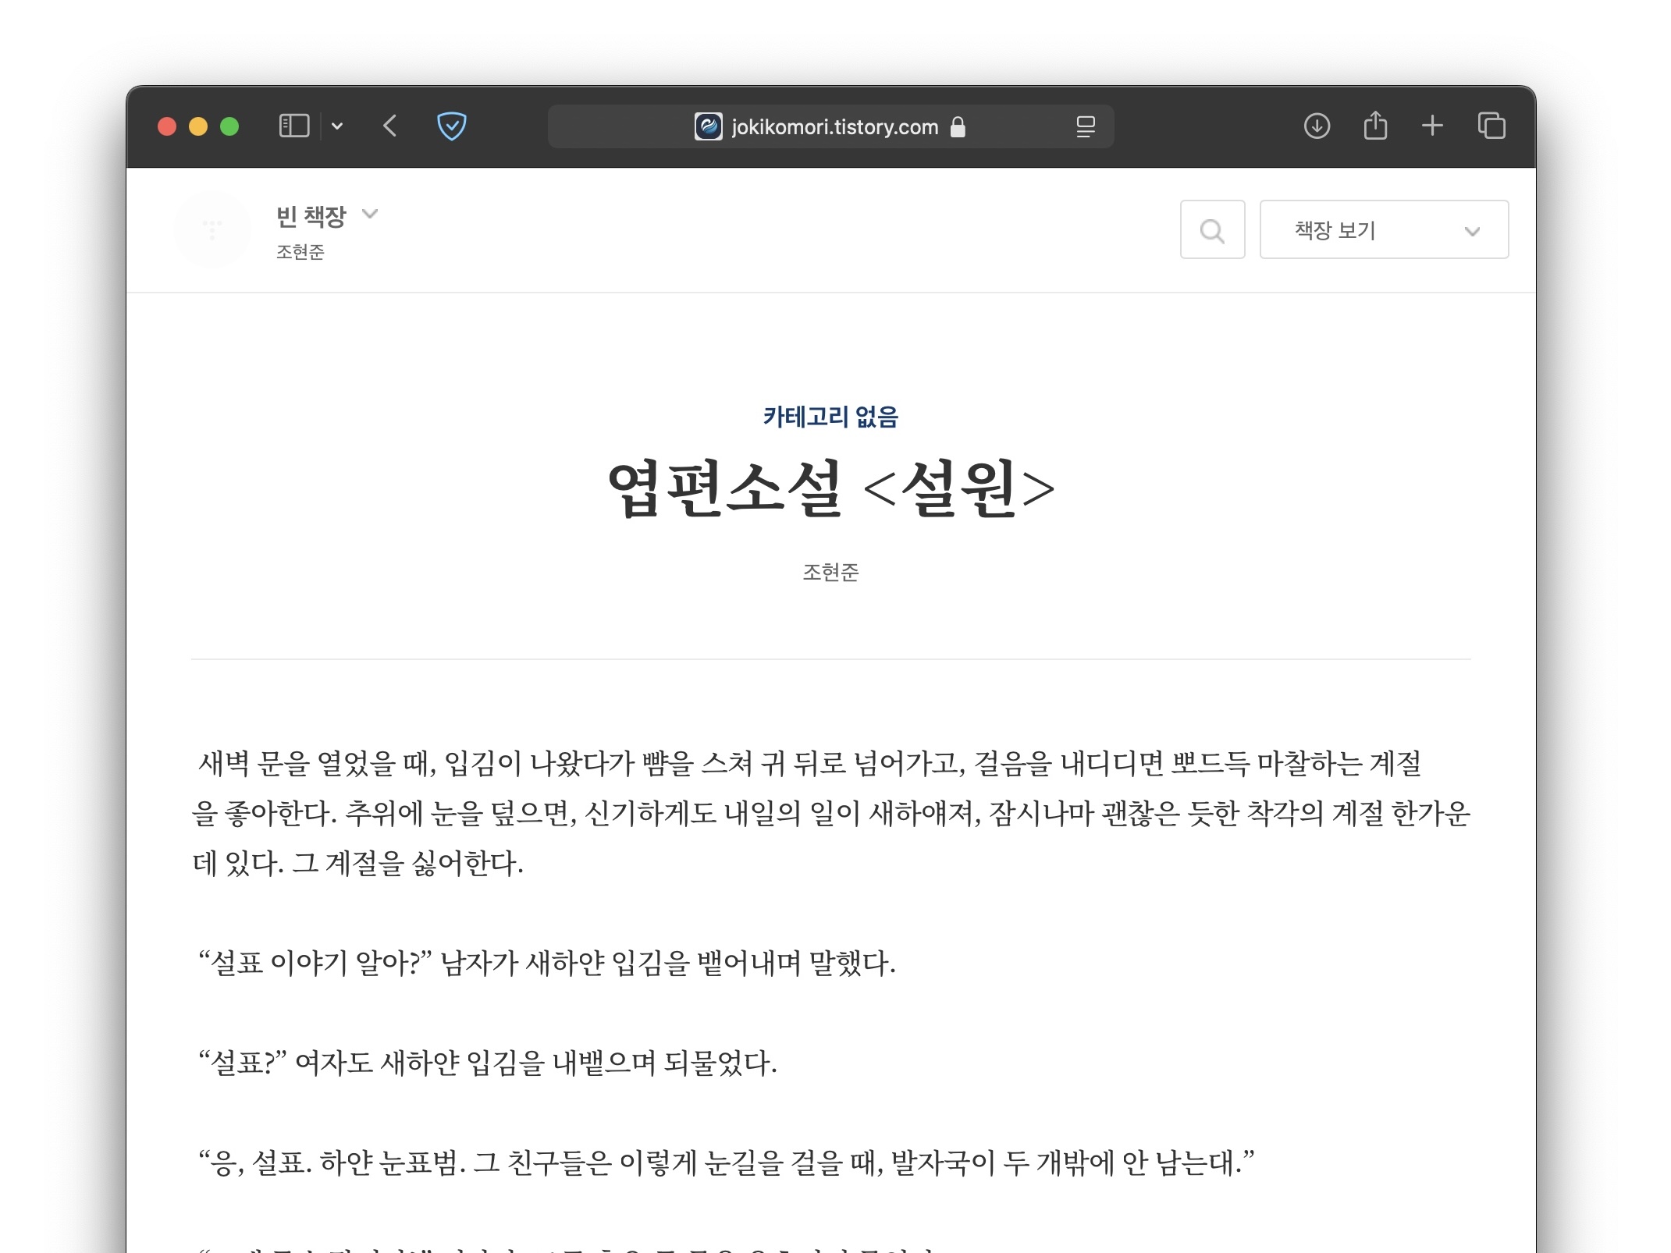Show the tab overview icon
1671x1253 pixels.
(1491, 126)
